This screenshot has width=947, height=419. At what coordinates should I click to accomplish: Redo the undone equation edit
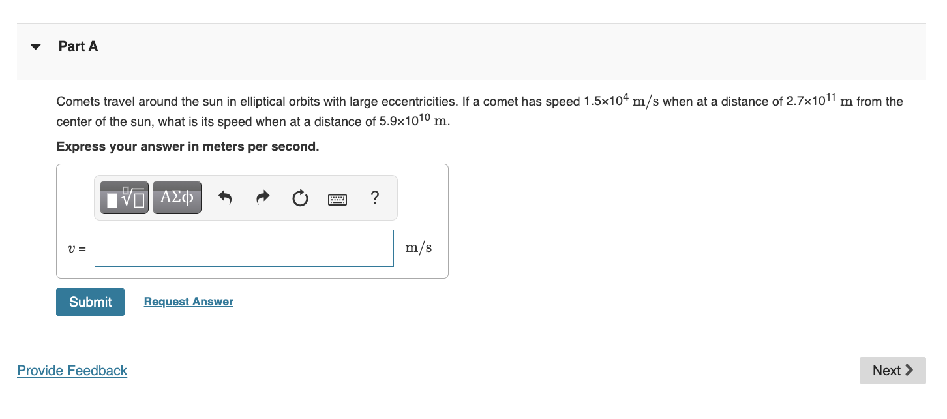[x=263, y=197]
